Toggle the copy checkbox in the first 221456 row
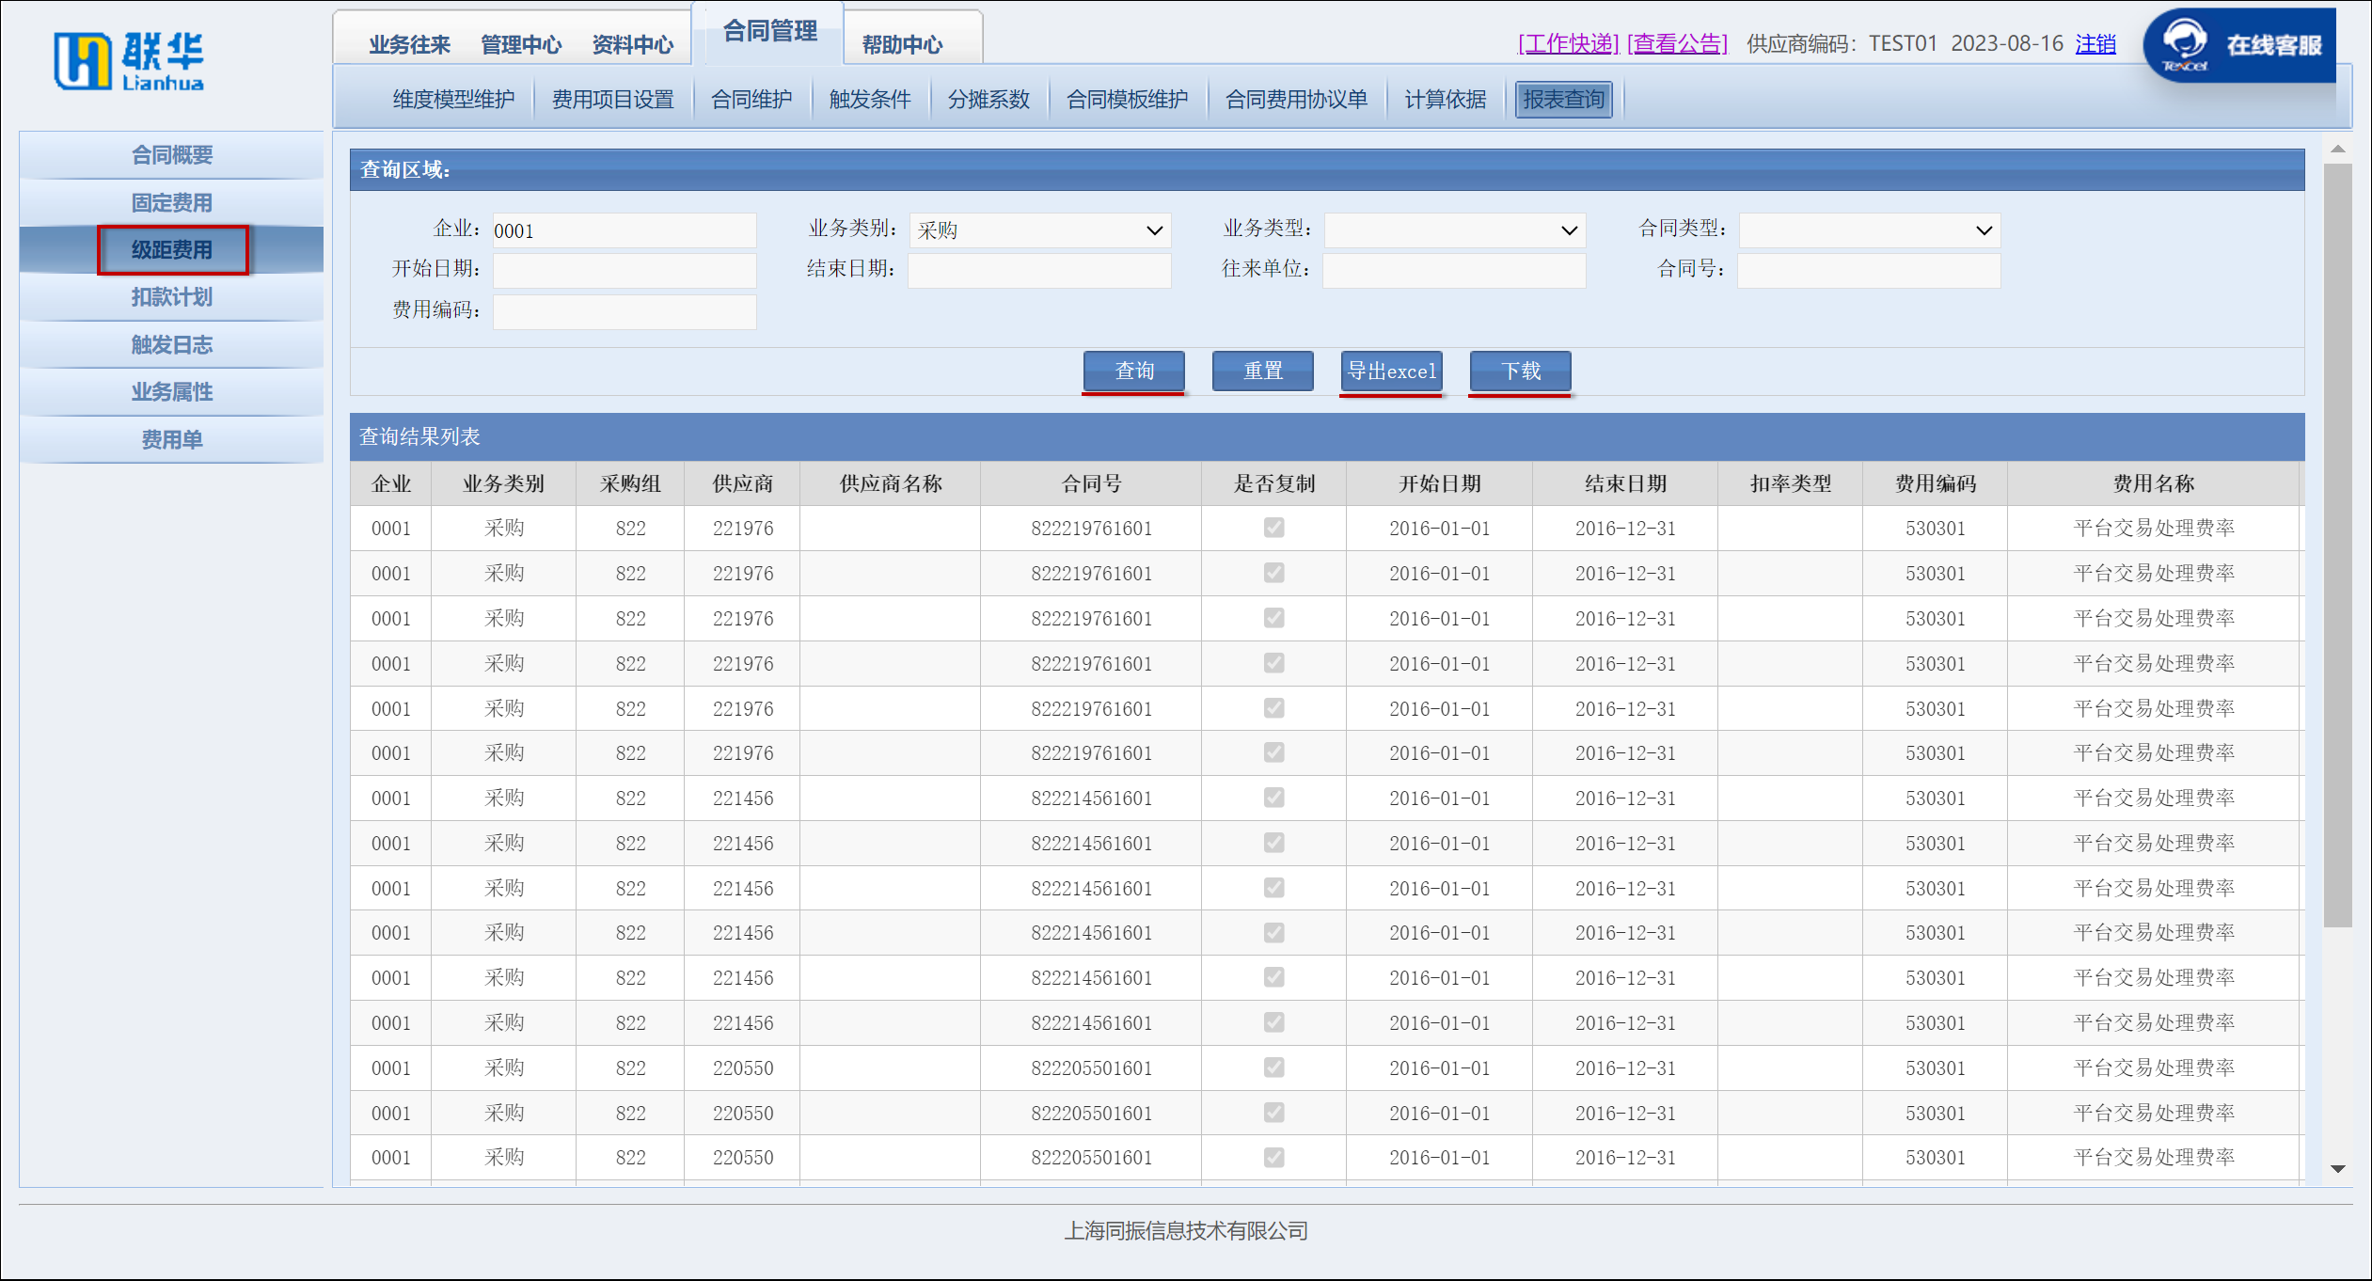 click(x=1273, y=799)
